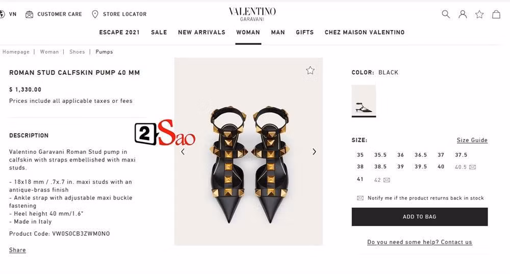Click the Store Locator pin icon
Viewport: 510px width, 274px height.
[x=95, y=14]
